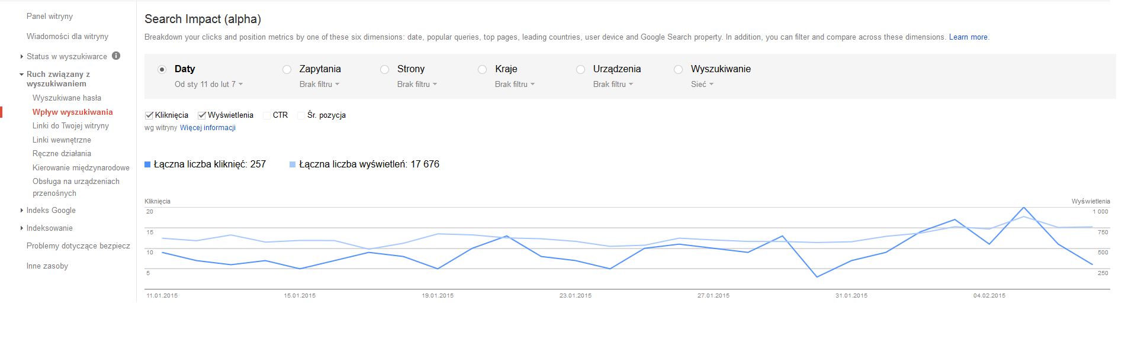Click the 04.02.2015 date label on chart

tap(989, 296)
